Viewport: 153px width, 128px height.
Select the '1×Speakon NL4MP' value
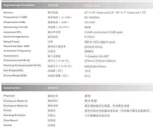tap(97, 56)
